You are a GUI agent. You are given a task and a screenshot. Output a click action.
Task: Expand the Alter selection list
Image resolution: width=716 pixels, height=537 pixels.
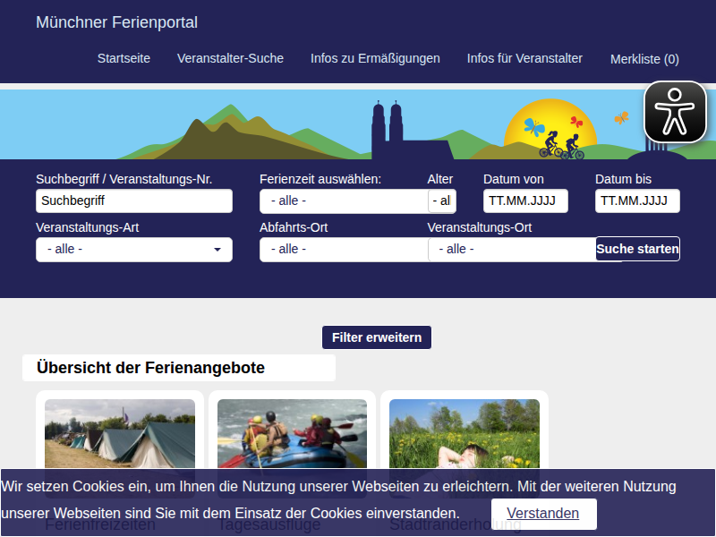(443, 200)
